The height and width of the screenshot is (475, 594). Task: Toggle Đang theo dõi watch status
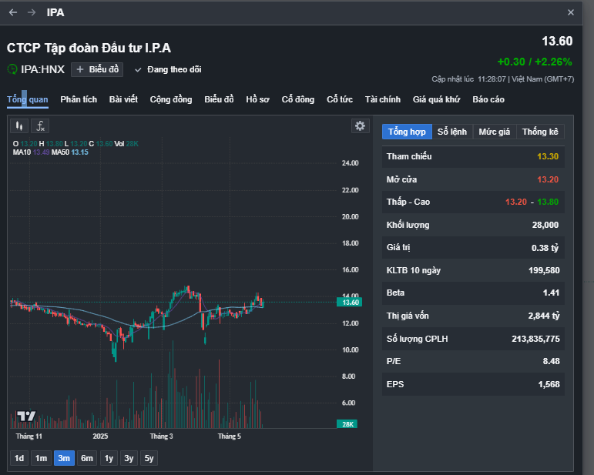(168, 69)
